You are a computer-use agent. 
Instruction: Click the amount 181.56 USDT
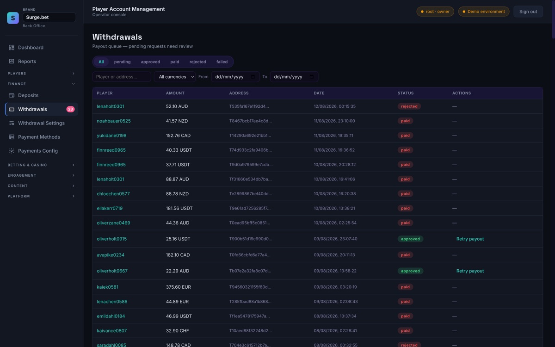coord(179,208)
